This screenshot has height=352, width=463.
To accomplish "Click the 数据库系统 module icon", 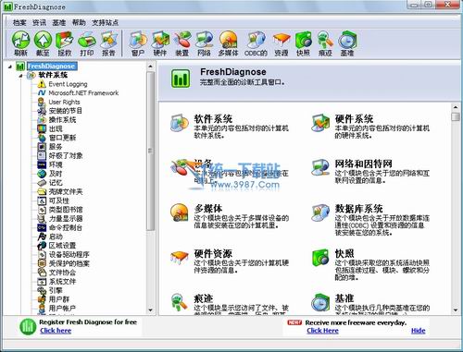I will tap(320, 212).
